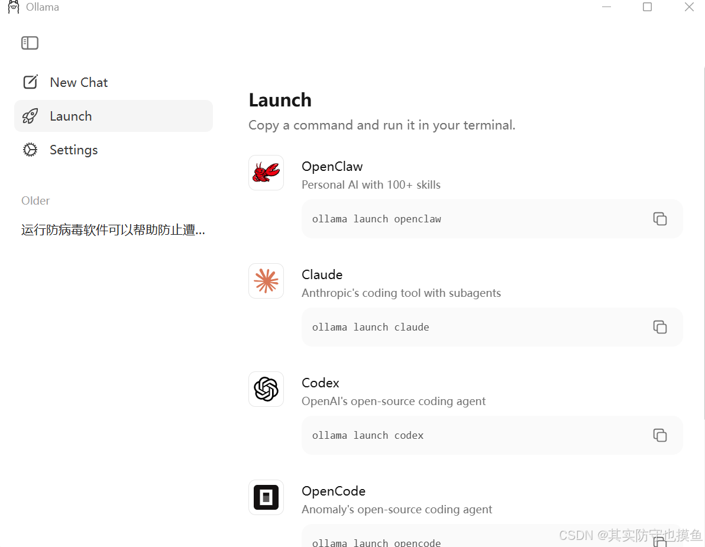The width and height of the screenshot is (705, 547).
Task: Click 'Anthropic's coding tool with subagents' description
Action: point(401,293)
